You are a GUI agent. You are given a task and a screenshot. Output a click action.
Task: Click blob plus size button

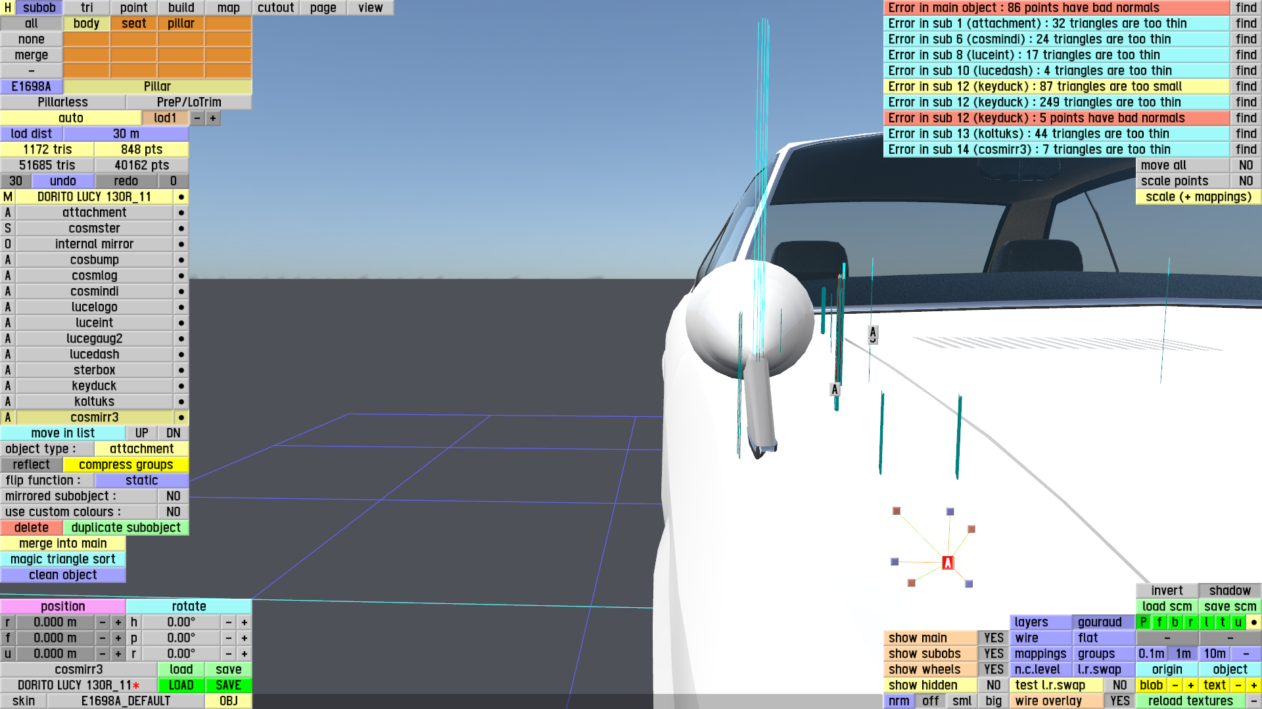coord(1190,685)
